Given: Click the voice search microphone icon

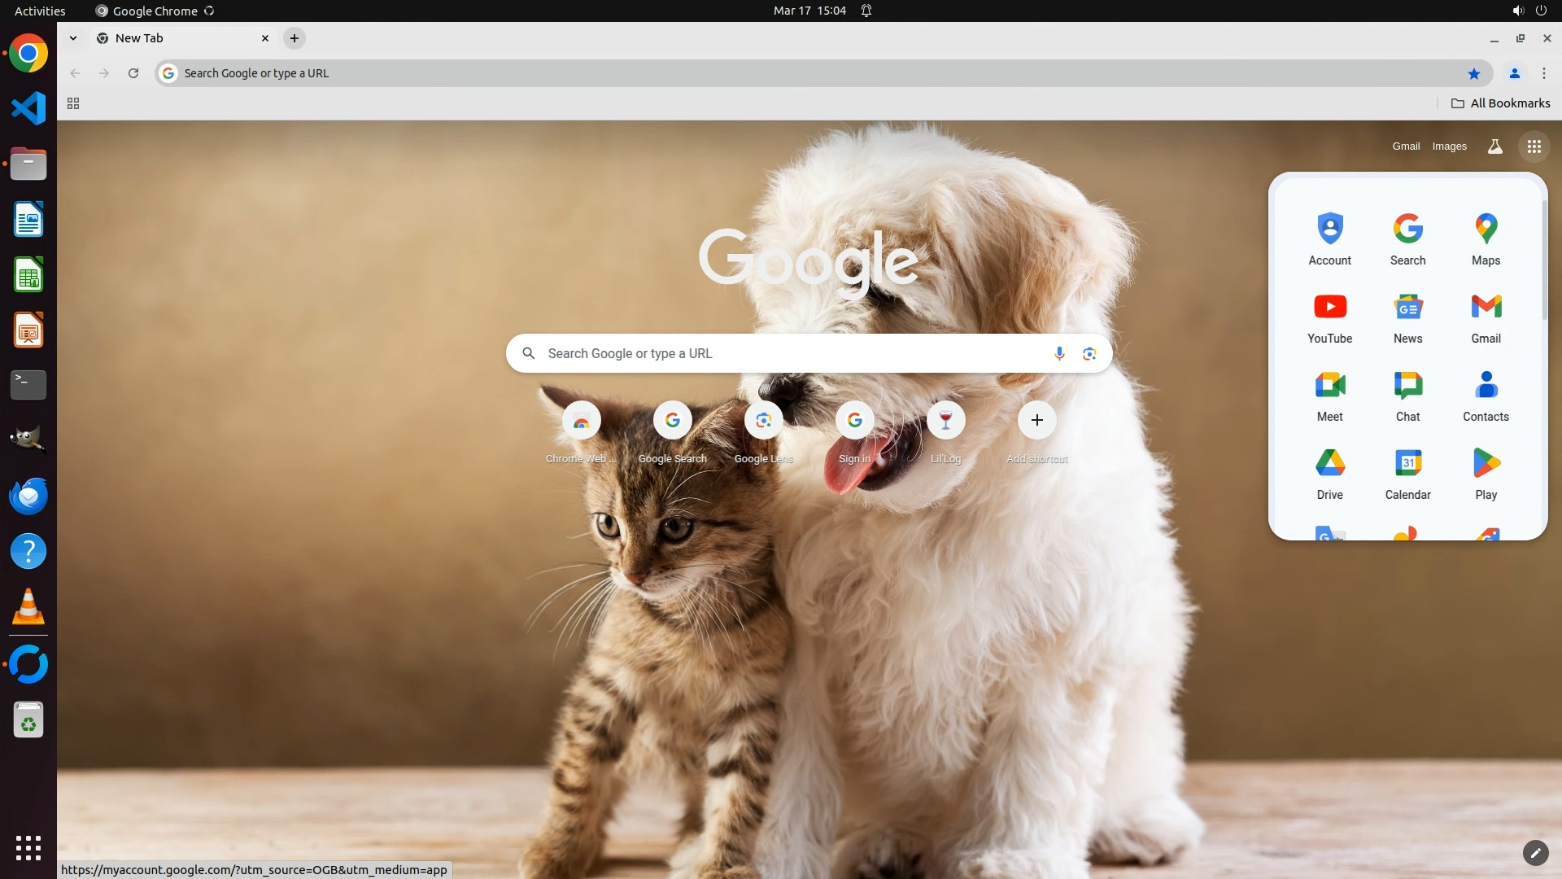Looking at the screenshot, I should coord(1058,353).
